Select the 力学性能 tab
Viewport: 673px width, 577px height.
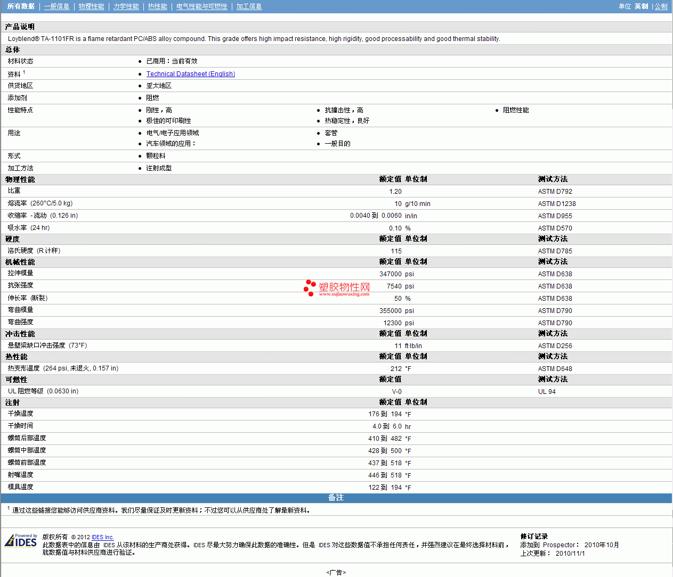[x=126, y=6]
